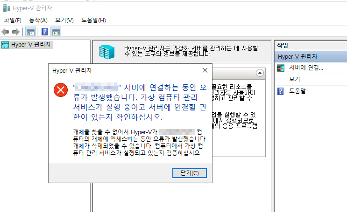Open the 도움말(H) menu
This screenshot has width=347, height=212.
[93, 21]
